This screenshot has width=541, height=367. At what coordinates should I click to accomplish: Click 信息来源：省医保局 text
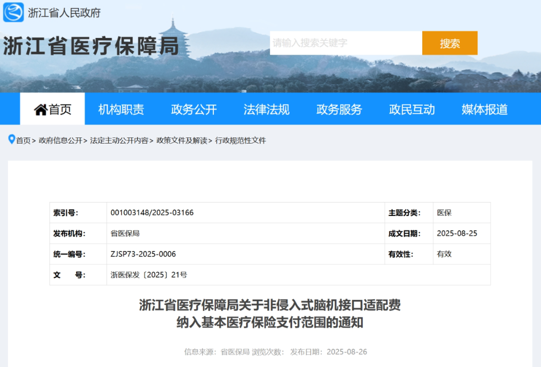pyautogui.click(x=217, y=352)
